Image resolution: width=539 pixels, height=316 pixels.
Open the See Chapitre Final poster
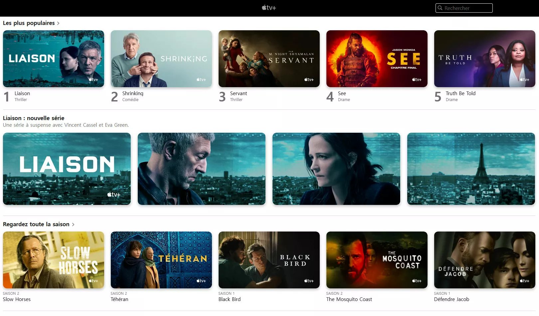click(x=377, y=59)
